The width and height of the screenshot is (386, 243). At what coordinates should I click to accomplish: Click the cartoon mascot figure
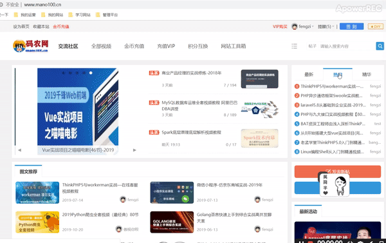click(x=341, y=185)
